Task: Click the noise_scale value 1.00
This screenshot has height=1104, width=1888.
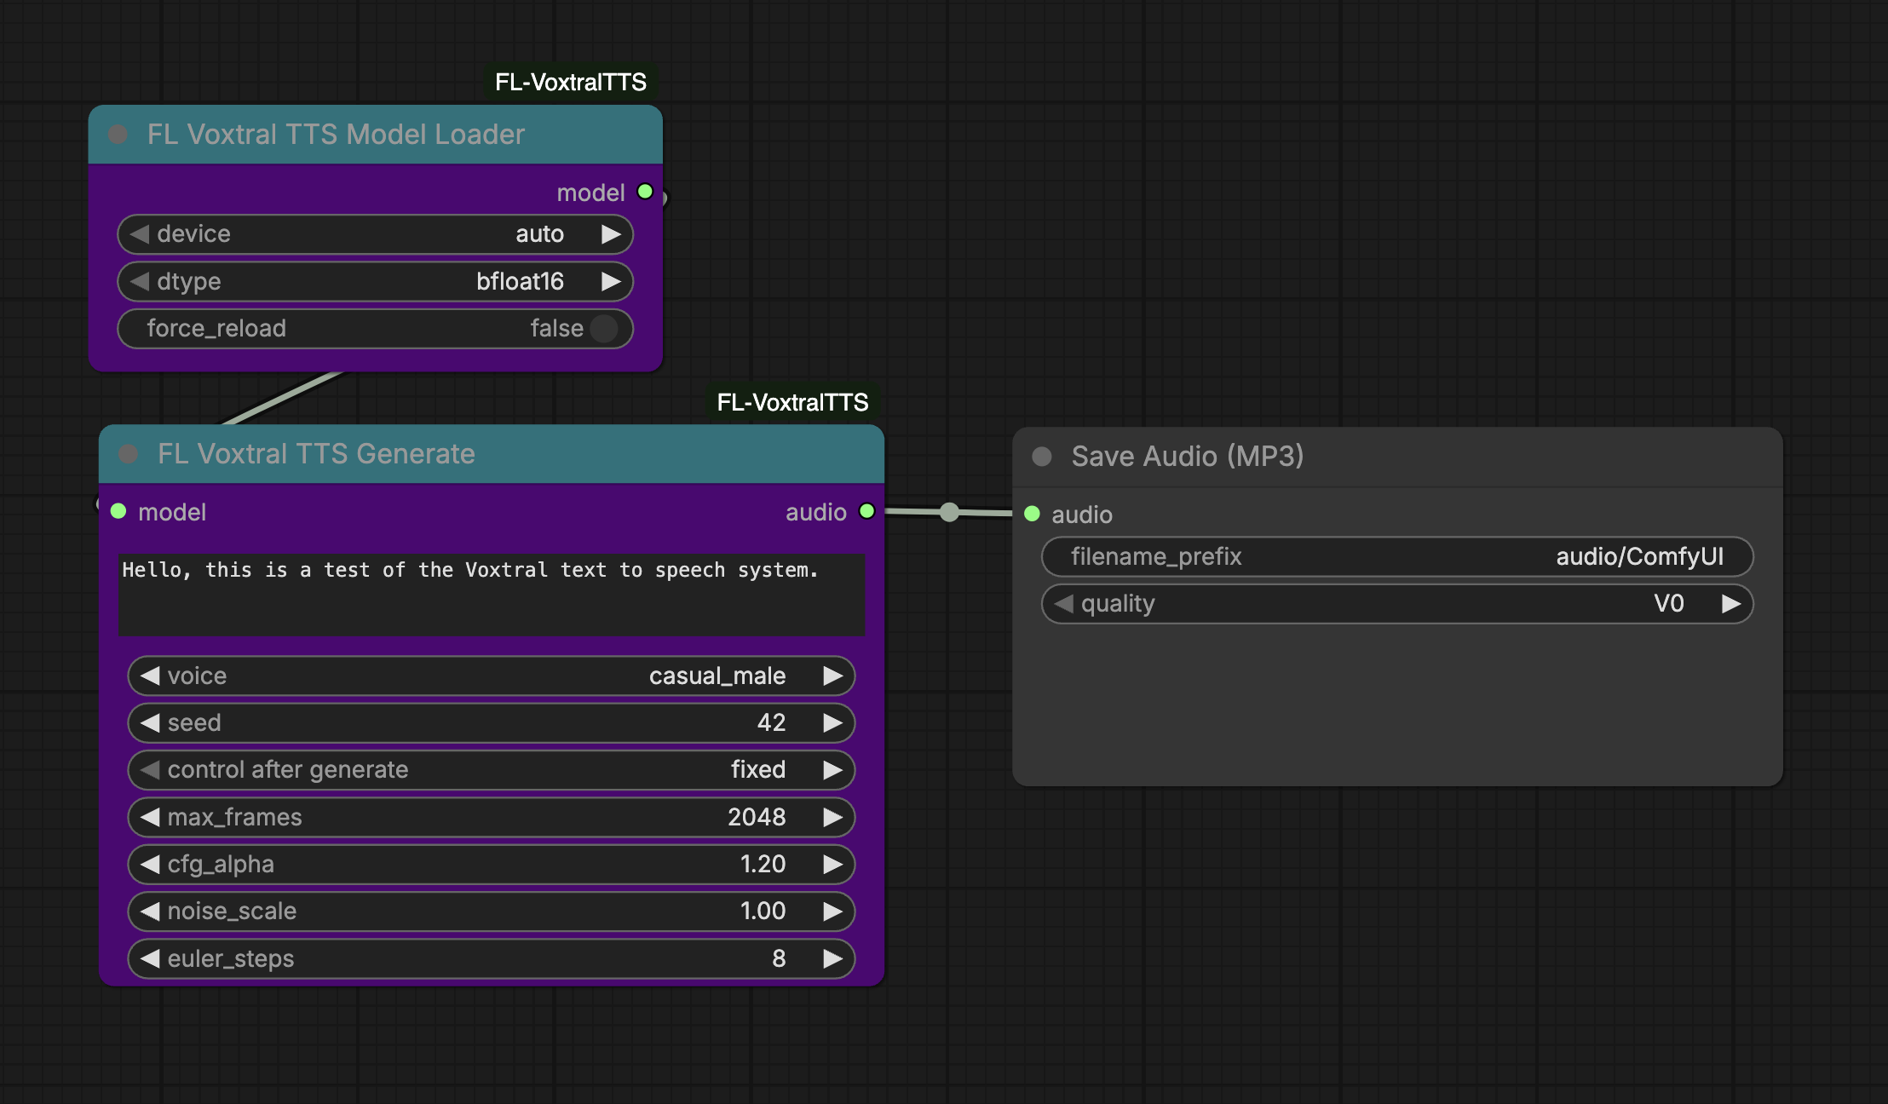Action: click(x=763, y=911)
